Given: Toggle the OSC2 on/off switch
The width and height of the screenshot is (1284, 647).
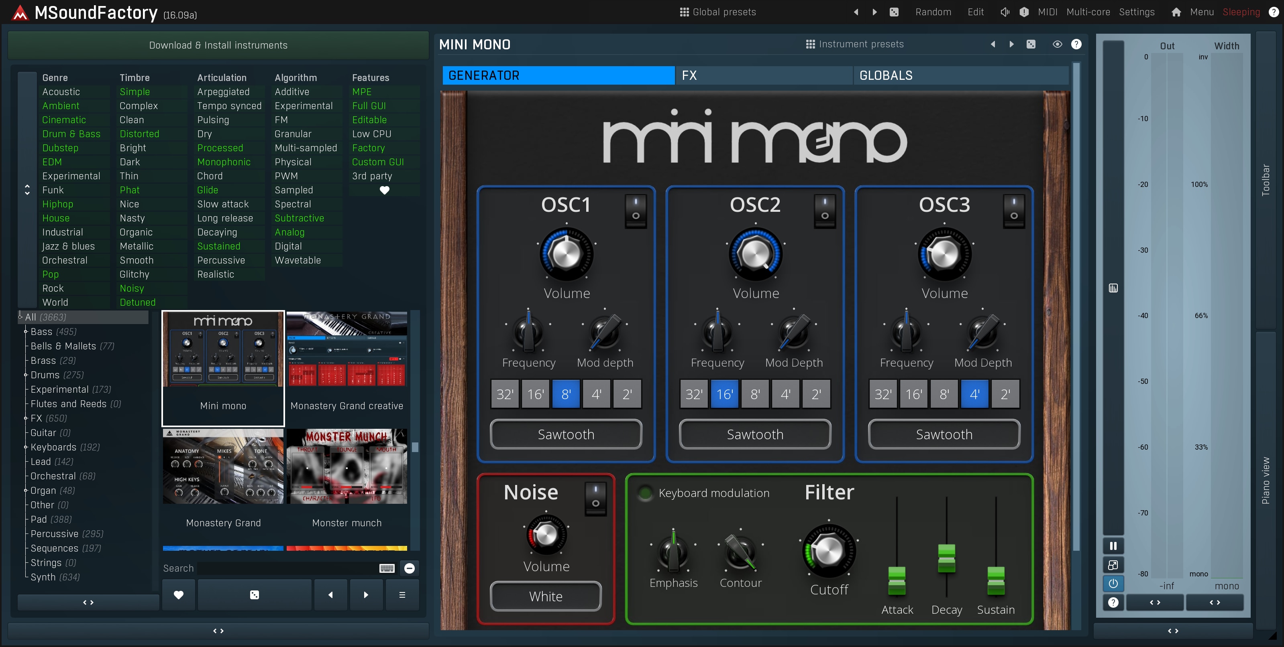Looking at the screenshot, I should point(825,211).
